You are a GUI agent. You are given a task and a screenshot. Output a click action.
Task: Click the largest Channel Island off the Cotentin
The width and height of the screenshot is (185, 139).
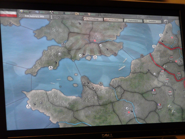point(70,78)
